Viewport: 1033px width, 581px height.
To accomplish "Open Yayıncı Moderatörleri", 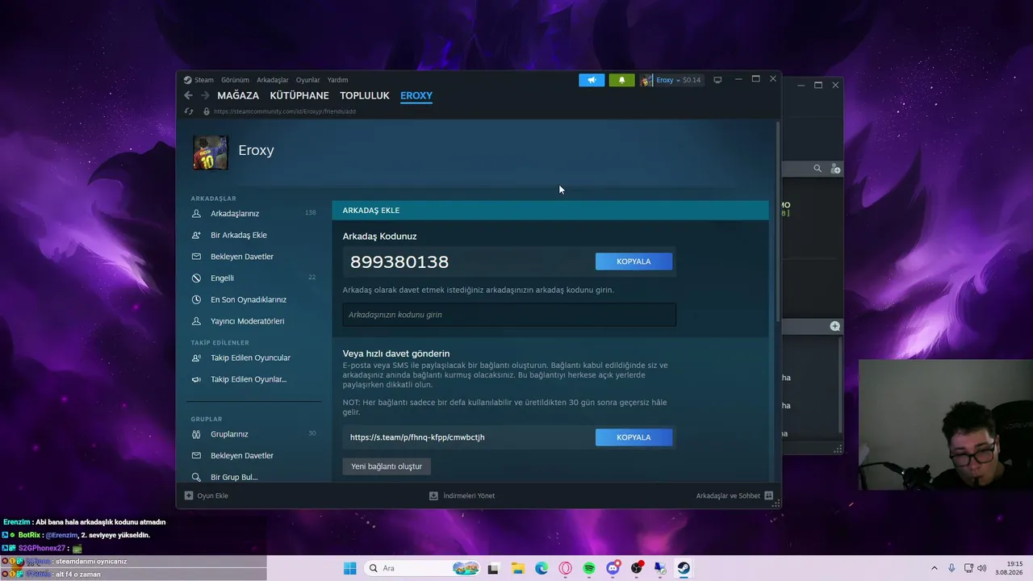I will tap(248, 321).
